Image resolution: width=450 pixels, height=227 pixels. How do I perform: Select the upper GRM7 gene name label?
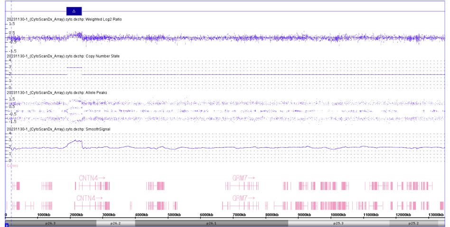coord(243,178)
